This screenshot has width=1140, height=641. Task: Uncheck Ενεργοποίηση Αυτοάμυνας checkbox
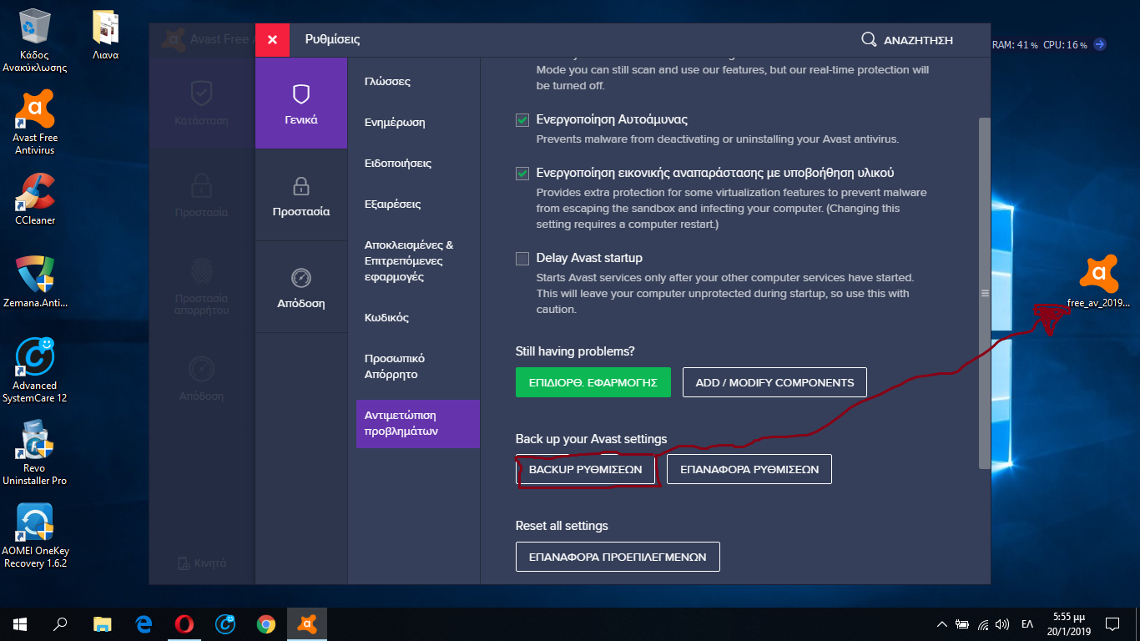(522, 120)
